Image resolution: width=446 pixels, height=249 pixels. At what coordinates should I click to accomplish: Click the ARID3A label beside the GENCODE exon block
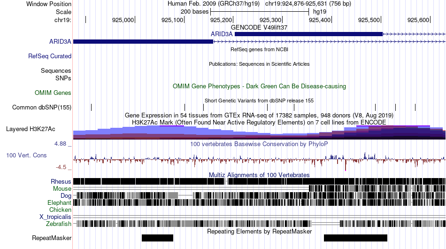222,34
